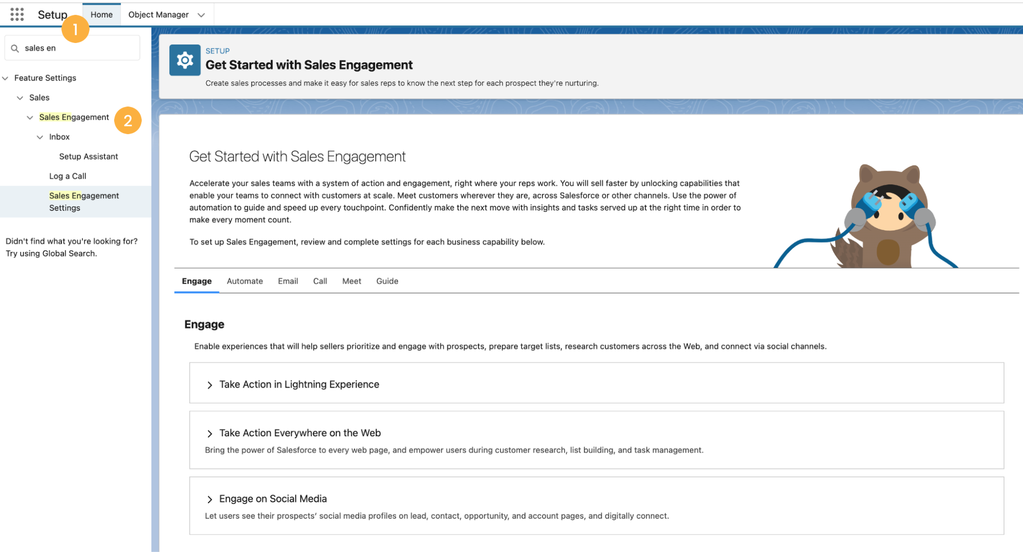
Task: Click the Engage section heading
Action: point(204,324)
